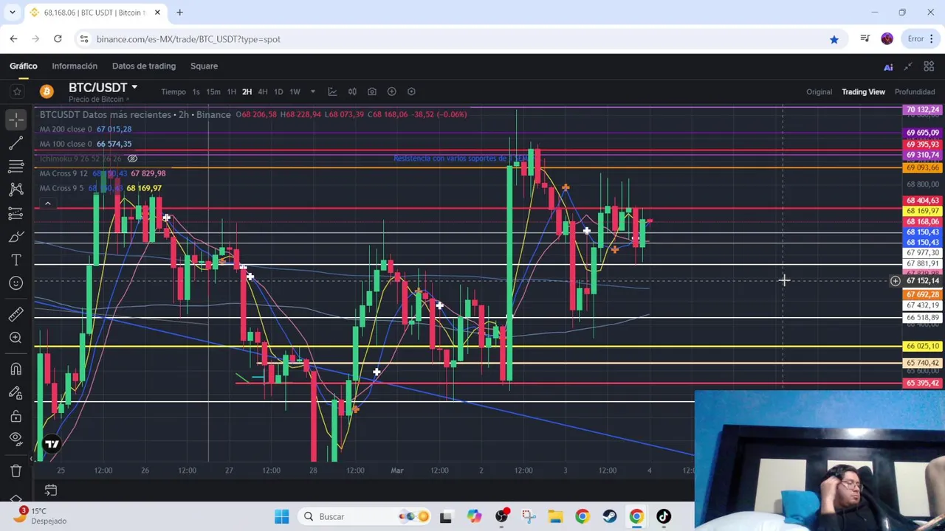Screen dimensions: 945x531
Task: Set interval to 1W
Action: pos(295,91)
